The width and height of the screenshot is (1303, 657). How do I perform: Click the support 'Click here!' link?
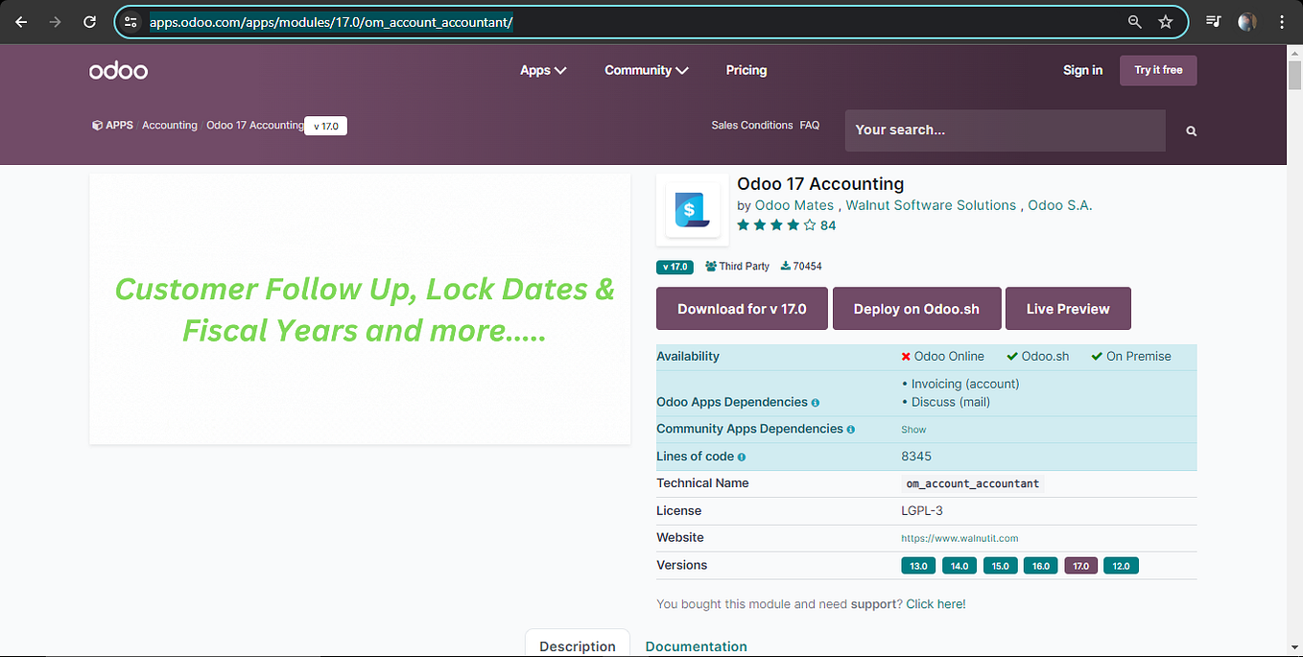click(936, 603)
